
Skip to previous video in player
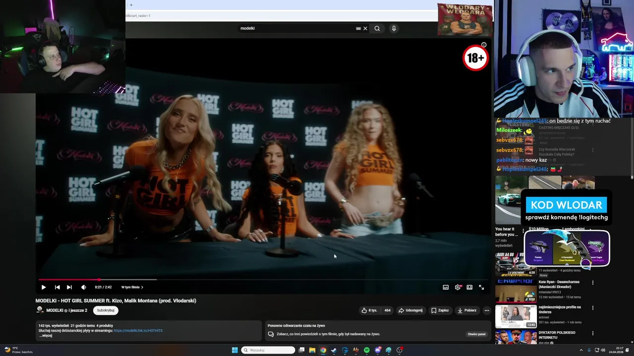pyautogui.click(x=57, y=287)
